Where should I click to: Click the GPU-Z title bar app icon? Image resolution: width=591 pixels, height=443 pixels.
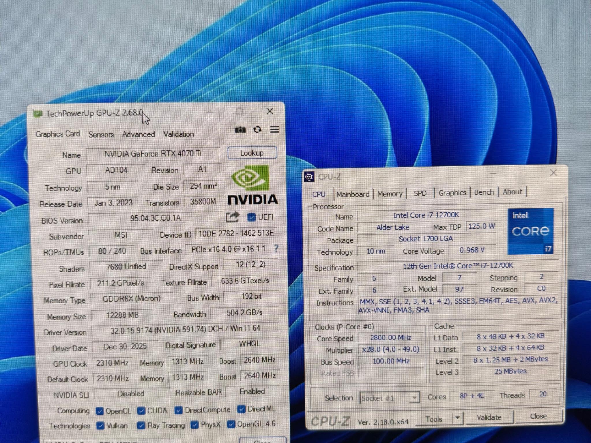38,114
